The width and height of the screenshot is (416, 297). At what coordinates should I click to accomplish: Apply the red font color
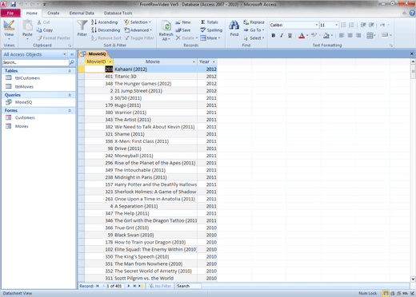tap(302, 35)
